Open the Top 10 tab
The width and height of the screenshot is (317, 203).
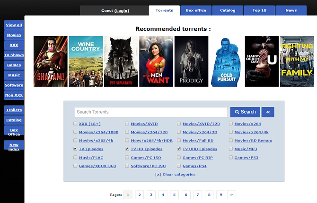point(259,10)
